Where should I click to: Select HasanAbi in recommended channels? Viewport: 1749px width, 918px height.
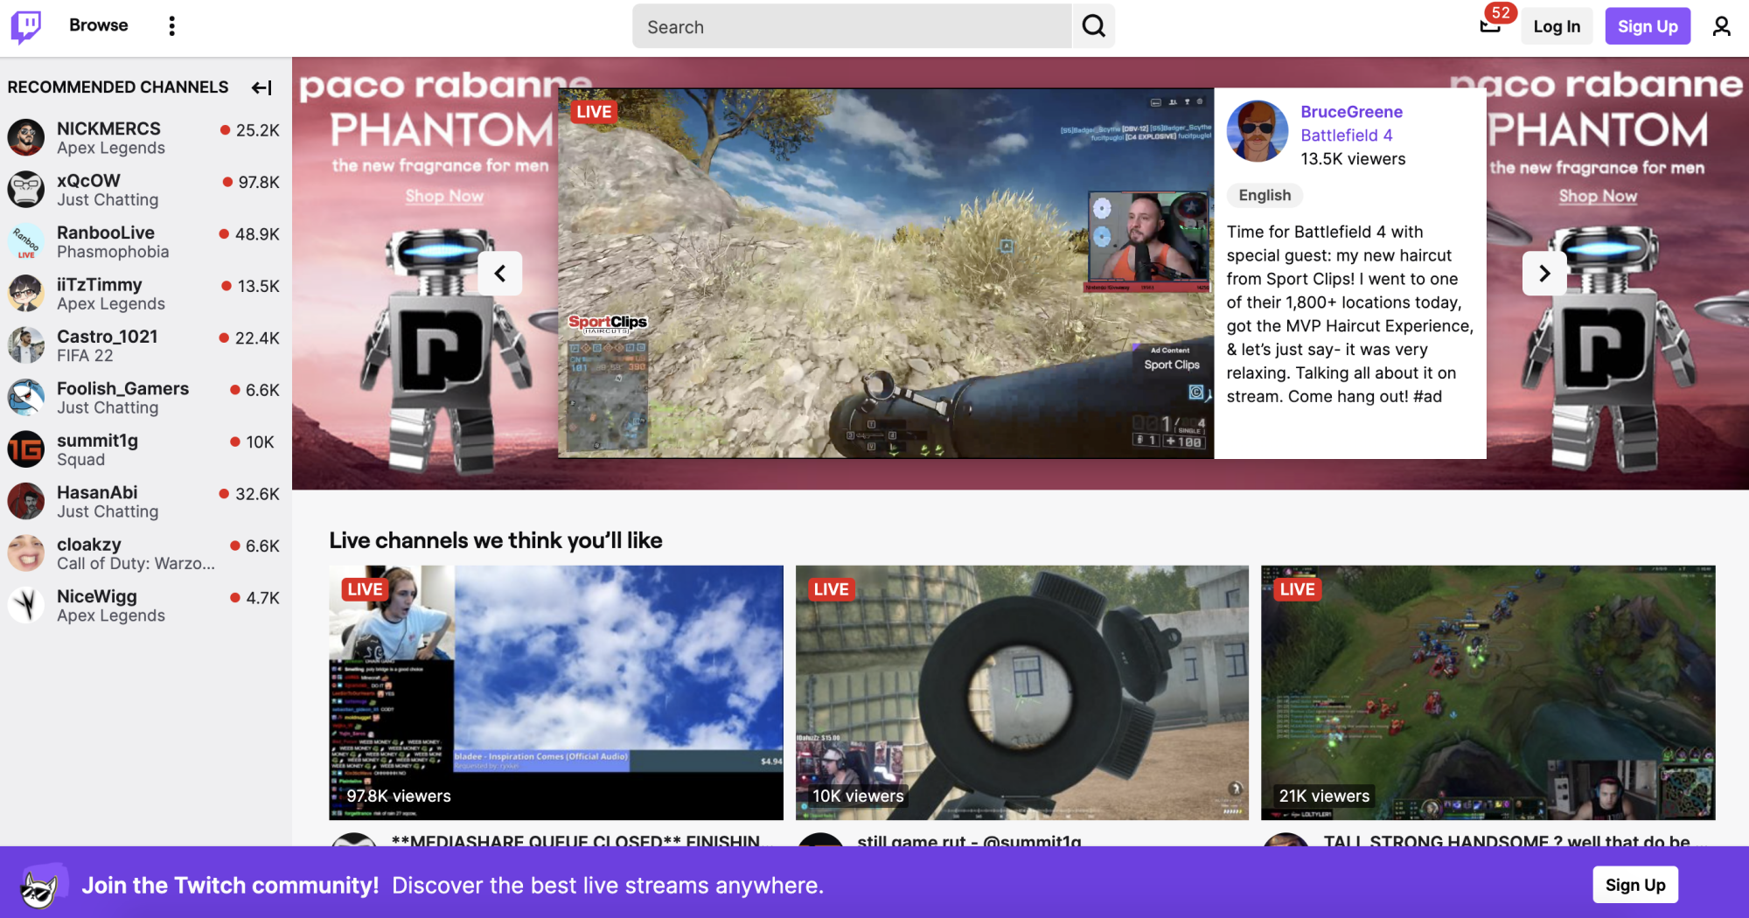pos(97,492)
